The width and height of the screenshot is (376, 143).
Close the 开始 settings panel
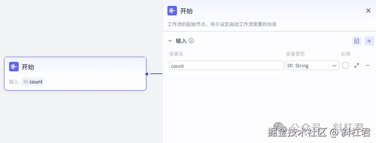click(x=368, y=11)
